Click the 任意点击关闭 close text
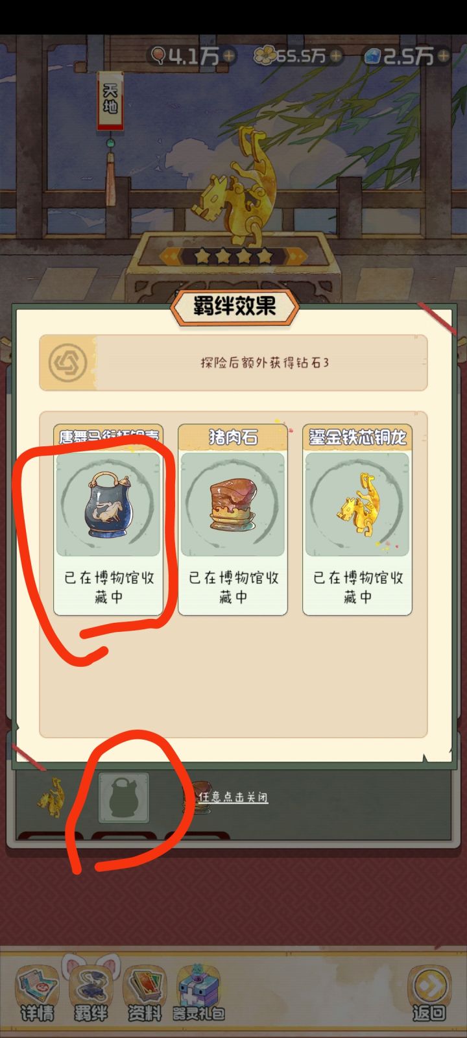 click(x=233, y=797)
